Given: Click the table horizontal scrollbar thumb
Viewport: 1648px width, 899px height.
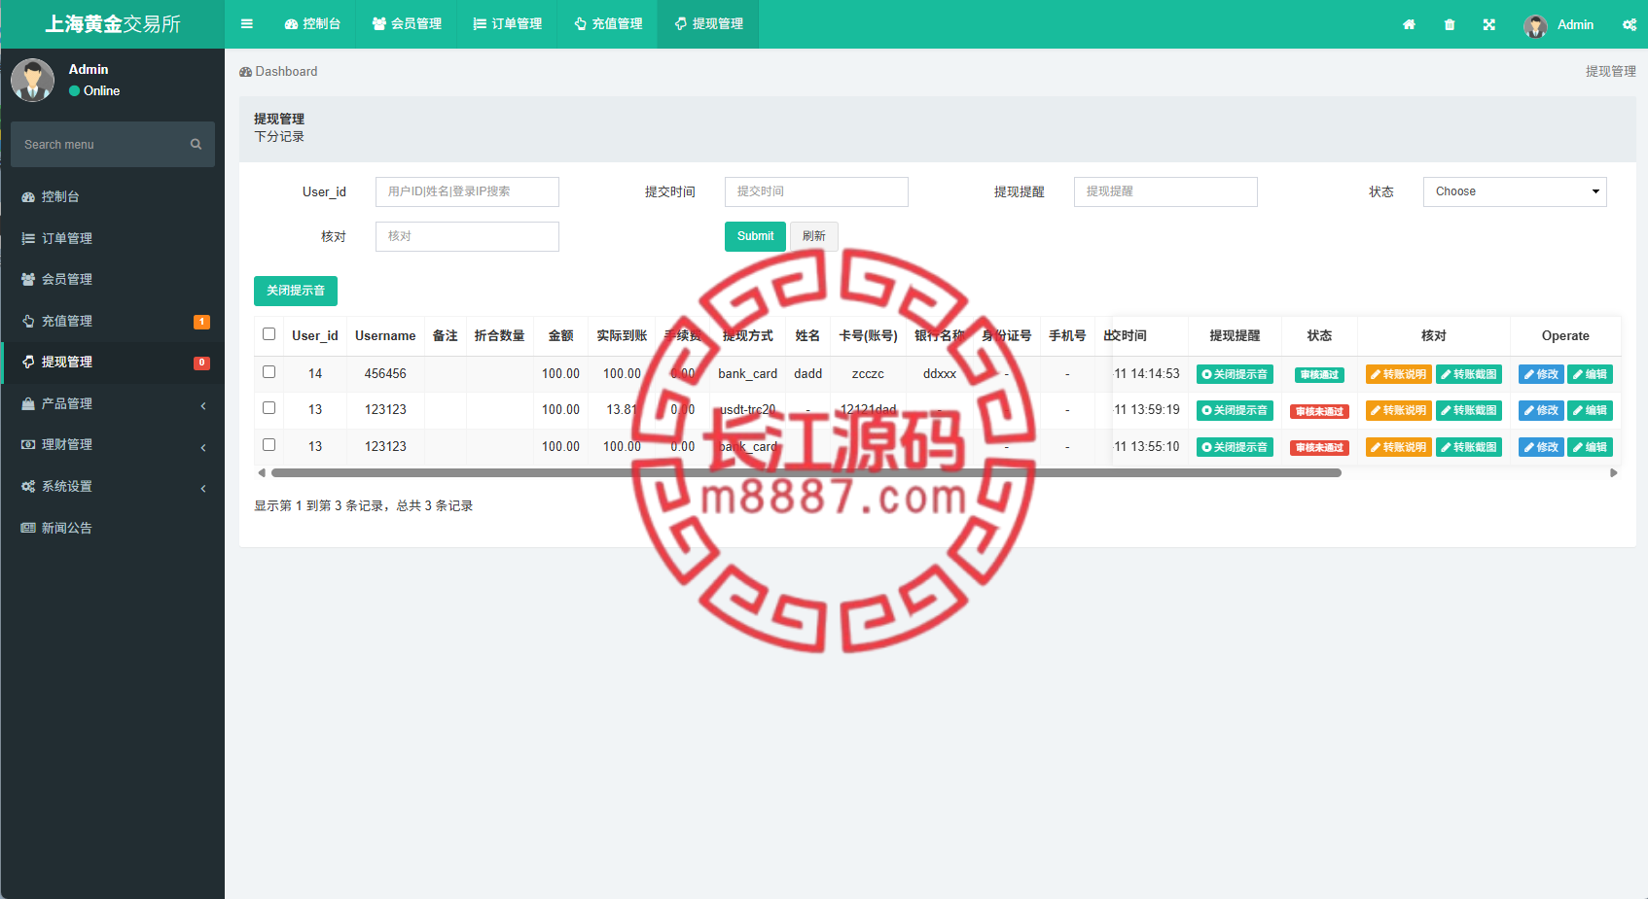Looking at the screenshot, I should [x=806, y=473].
